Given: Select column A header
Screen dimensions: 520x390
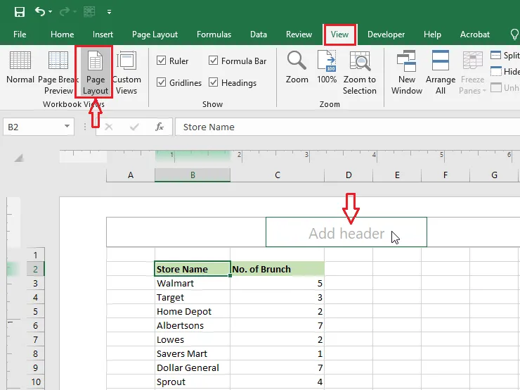Looking at the screenshot, I should (x=131, y=175).
